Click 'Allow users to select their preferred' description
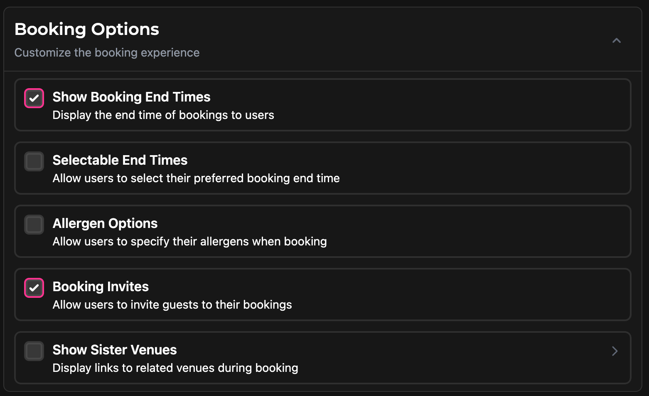Viewport: 649px width, 396px height. point(196,178)
